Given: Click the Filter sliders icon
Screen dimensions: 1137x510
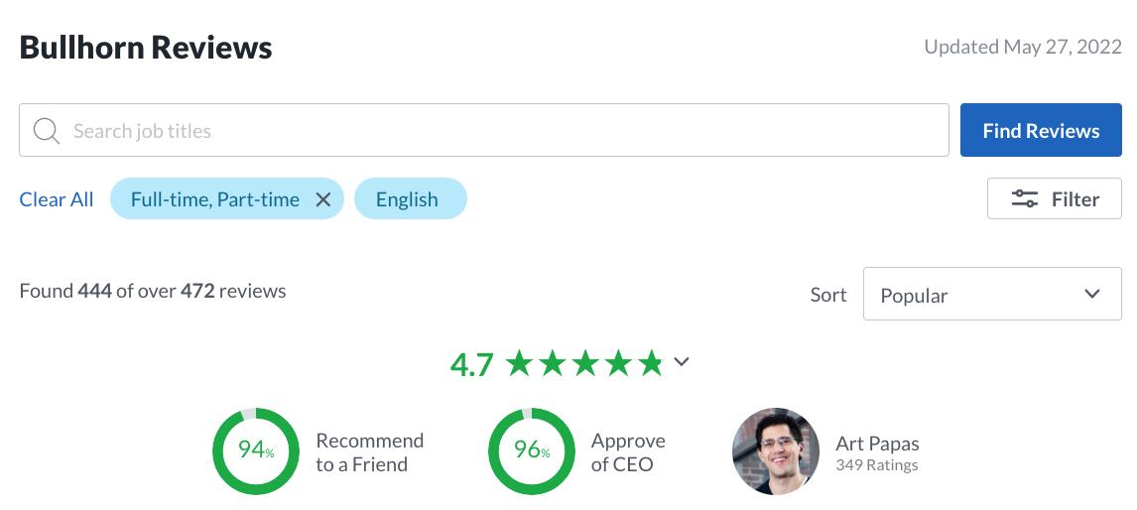Looking at the screenshot, I should [x=1025, y=198].
